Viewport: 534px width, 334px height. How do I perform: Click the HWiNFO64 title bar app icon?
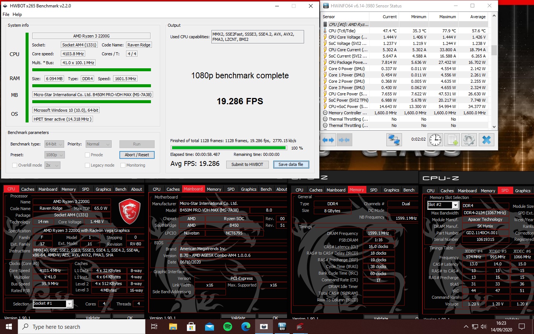tap(326, 6)
